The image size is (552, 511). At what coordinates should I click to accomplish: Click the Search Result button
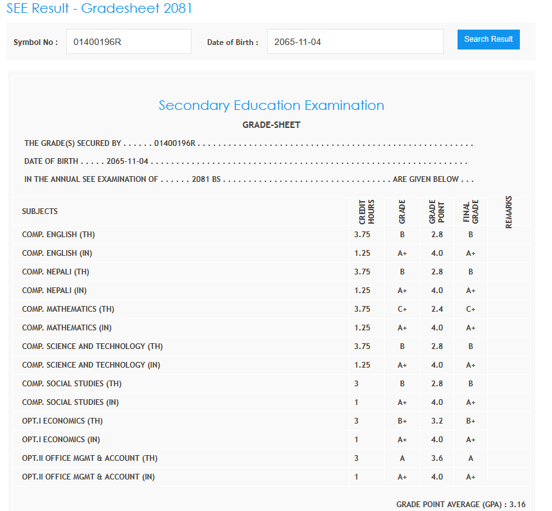pyautogui.click(x=488, y=39)
